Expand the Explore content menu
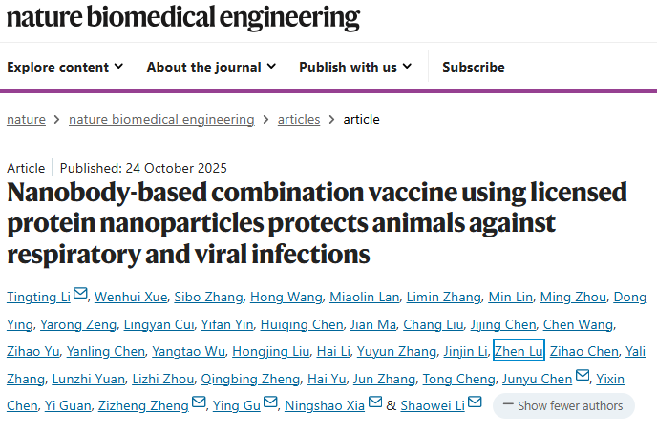This screenshot has width=657, height=433. [x=65, y=67]
